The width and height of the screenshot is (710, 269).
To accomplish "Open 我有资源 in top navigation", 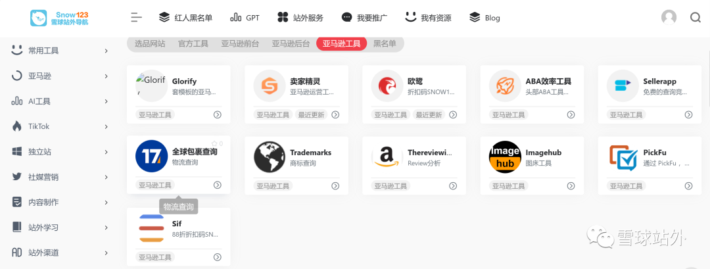I will (428, 18).
